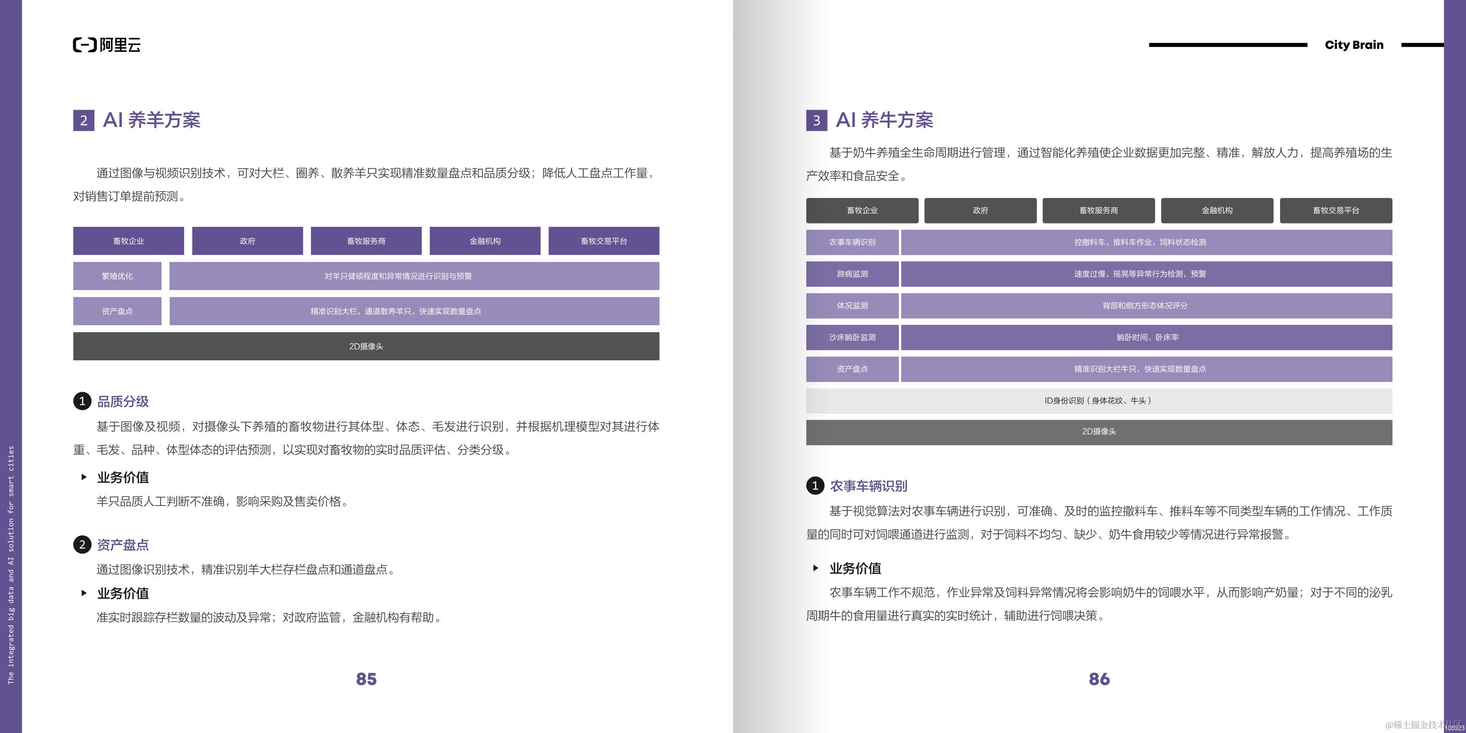Click the 繁殖优化 label block
The height and width of the screenshot is (733, 1466).
[117, 276]
